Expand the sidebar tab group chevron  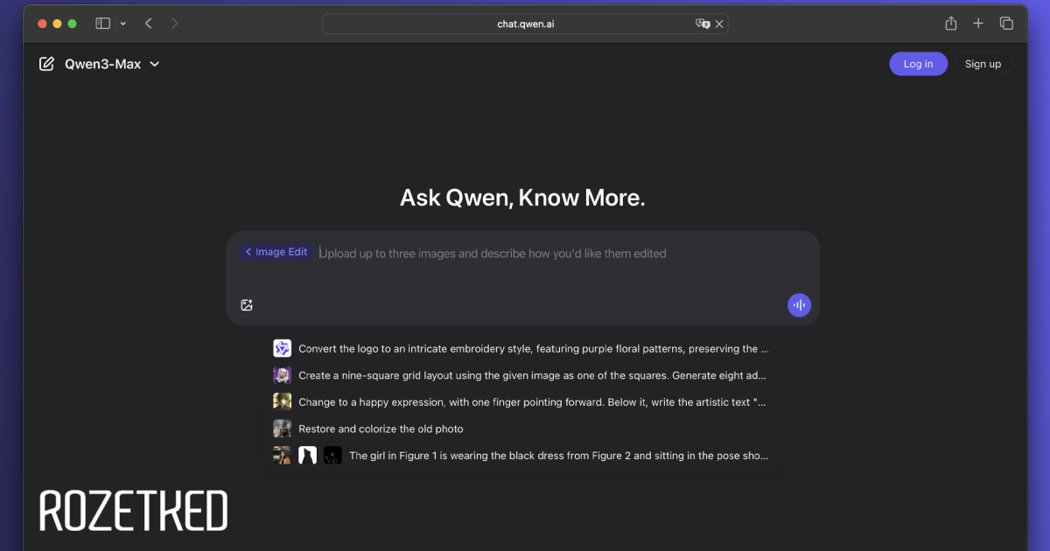click(x=122, y=24)
